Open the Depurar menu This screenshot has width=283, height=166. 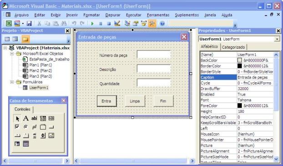coord(113,15)
